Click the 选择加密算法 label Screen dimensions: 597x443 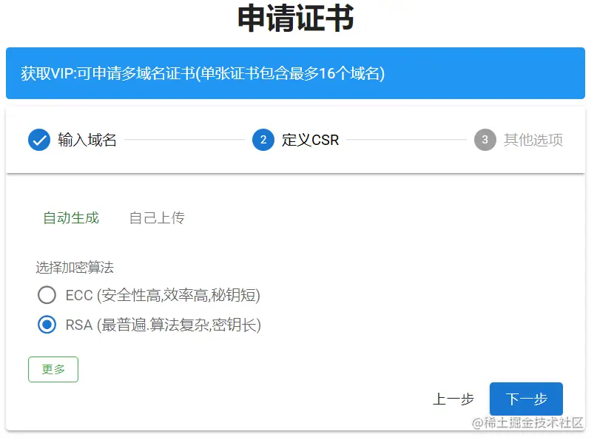[x=75, y=268]
